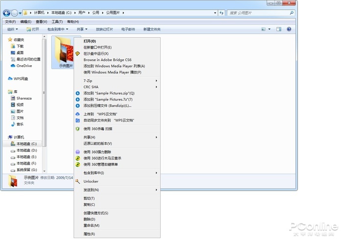Open WPS网盘 in the sidebar

coord(21,78)
